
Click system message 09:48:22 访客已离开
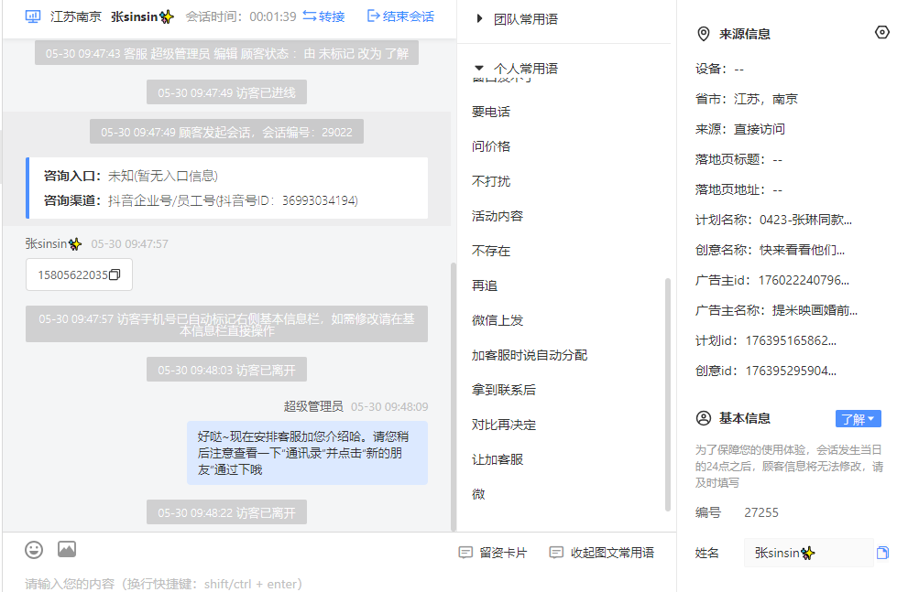click(226, 512)
